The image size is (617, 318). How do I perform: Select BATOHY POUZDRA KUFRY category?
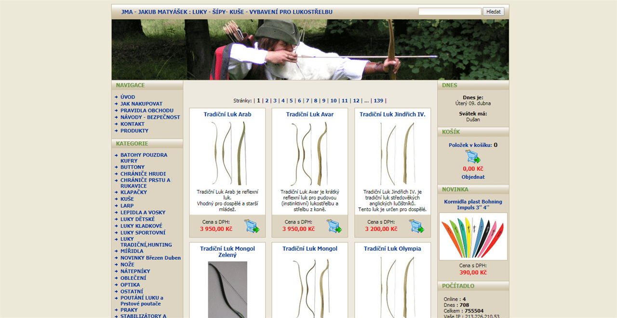click(144, 158)
